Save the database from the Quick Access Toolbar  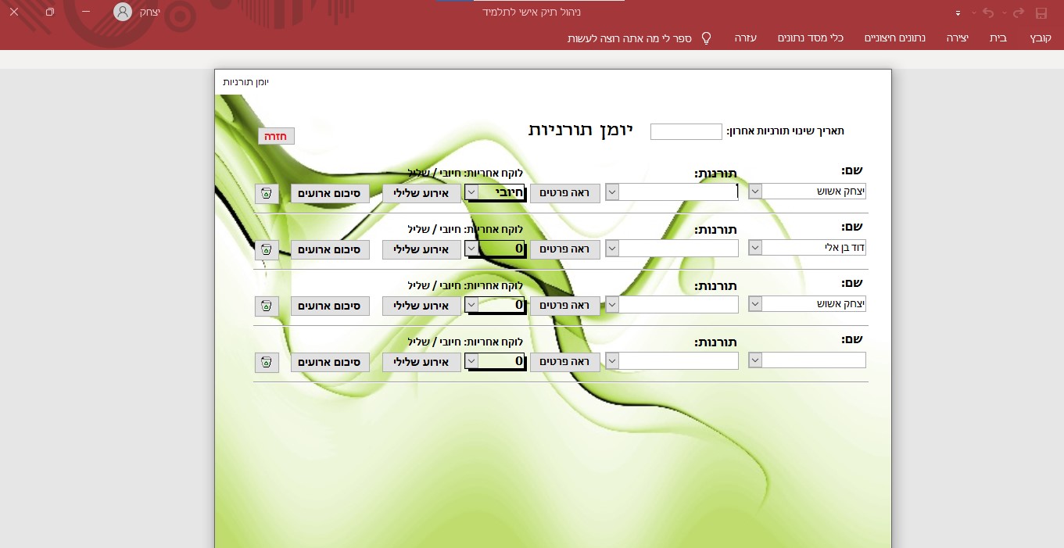[1041, 13]
